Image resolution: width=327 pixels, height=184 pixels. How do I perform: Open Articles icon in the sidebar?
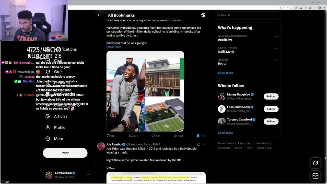48,116
